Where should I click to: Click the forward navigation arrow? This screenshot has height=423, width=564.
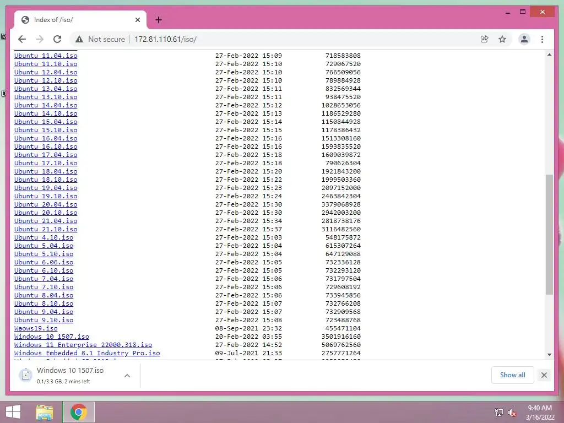[40, 39]
